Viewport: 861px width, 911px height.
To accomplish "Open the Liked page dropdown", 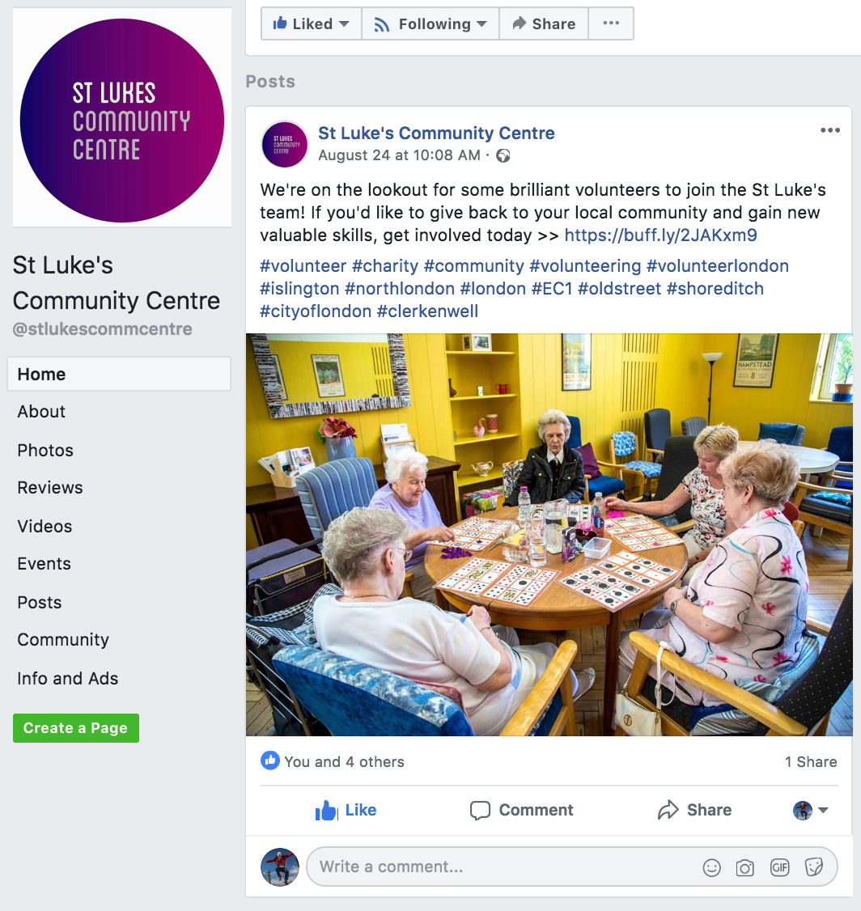I will (x=312, y=23).
